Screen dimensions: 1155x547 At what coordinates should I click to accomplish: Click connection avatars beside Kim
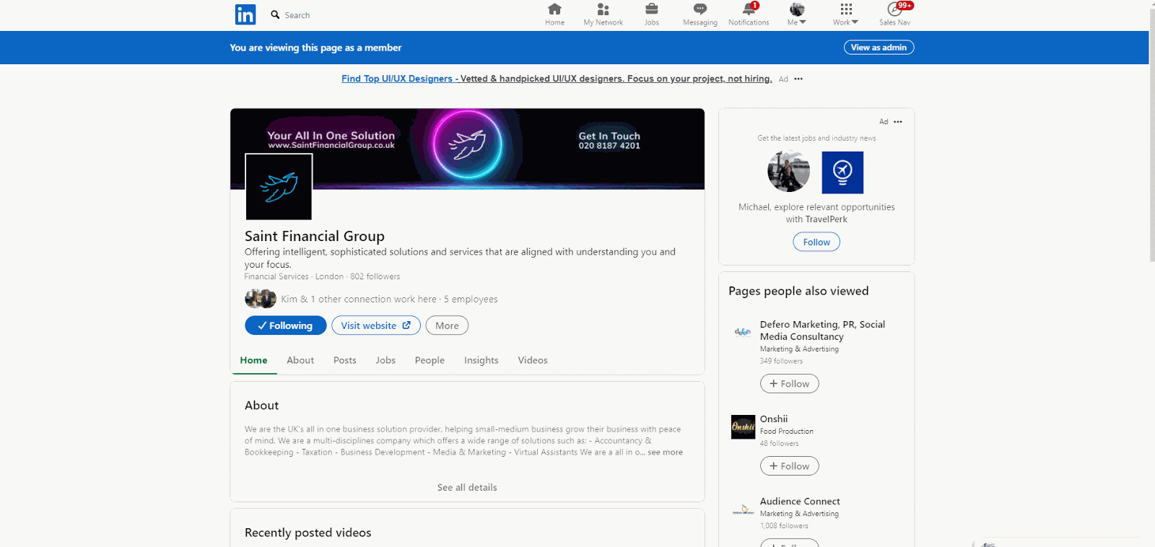[261, 299]
